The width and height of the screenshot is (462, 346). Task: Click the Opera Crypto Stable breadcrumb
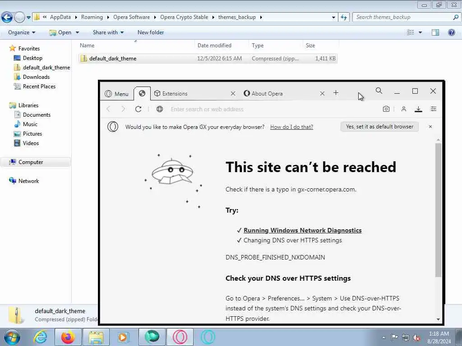[x=184, y=17]
